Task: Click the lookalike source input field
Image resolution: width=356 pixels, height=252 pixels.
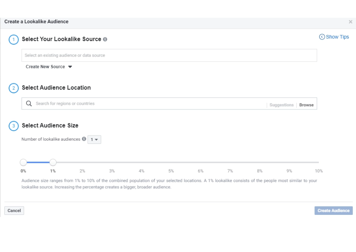Action: (x=169, y=55)
